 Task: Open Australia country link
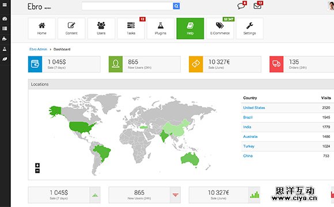click(251, 137)
